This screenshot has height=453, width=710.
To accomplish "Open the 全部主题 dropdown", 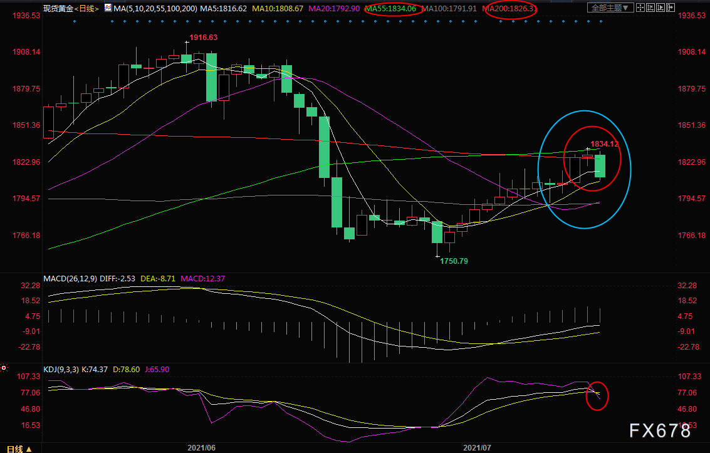I will click(610, 8).
